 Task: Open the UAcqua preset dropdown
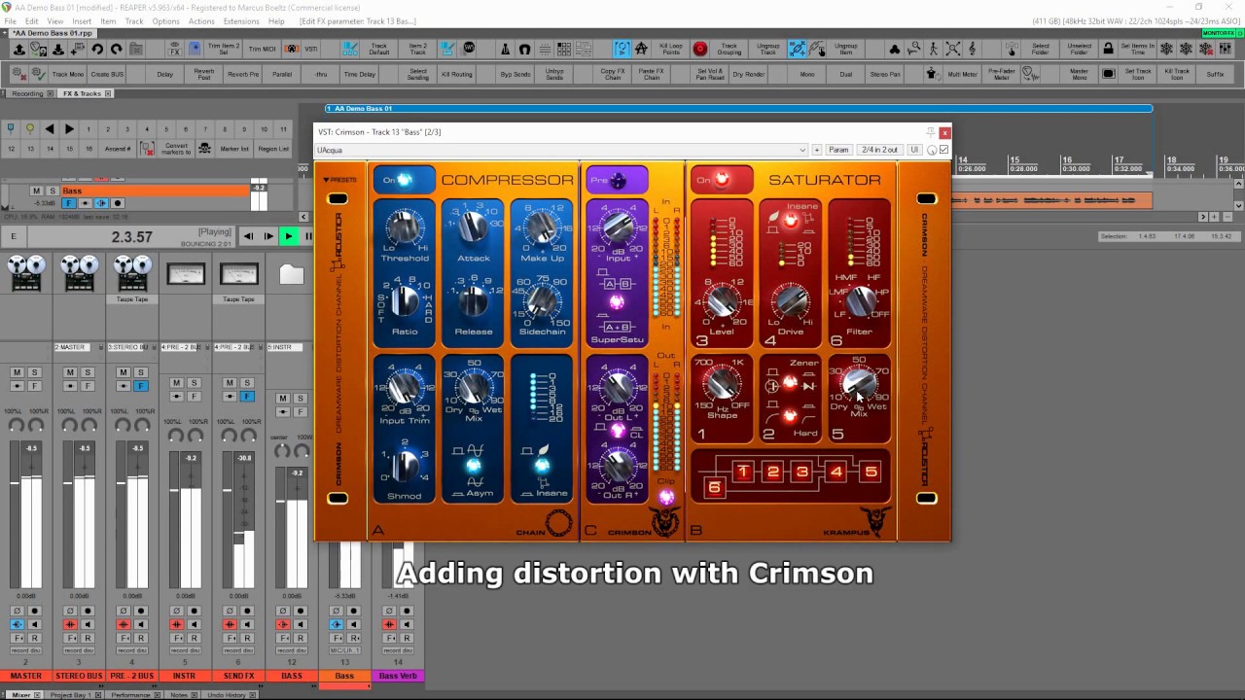coord(561,150)
